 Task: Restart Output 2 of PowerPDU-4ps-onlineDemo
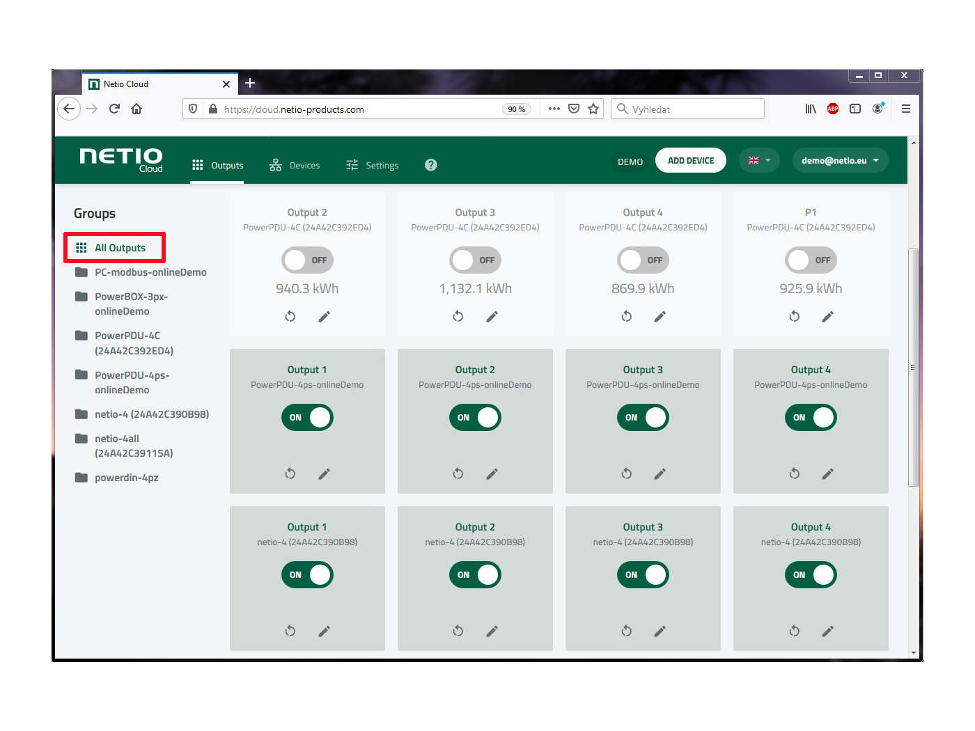458,474
